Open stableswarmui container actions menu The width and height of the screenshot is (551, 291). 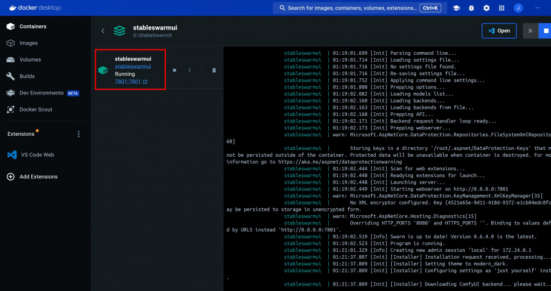[189, 70]
